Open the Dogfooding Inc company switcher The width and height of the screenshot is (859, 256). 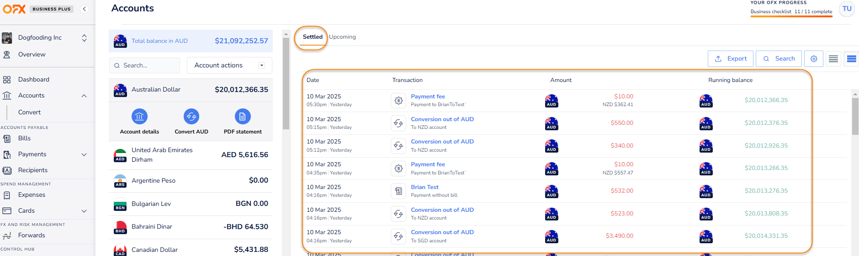point(84,38)
